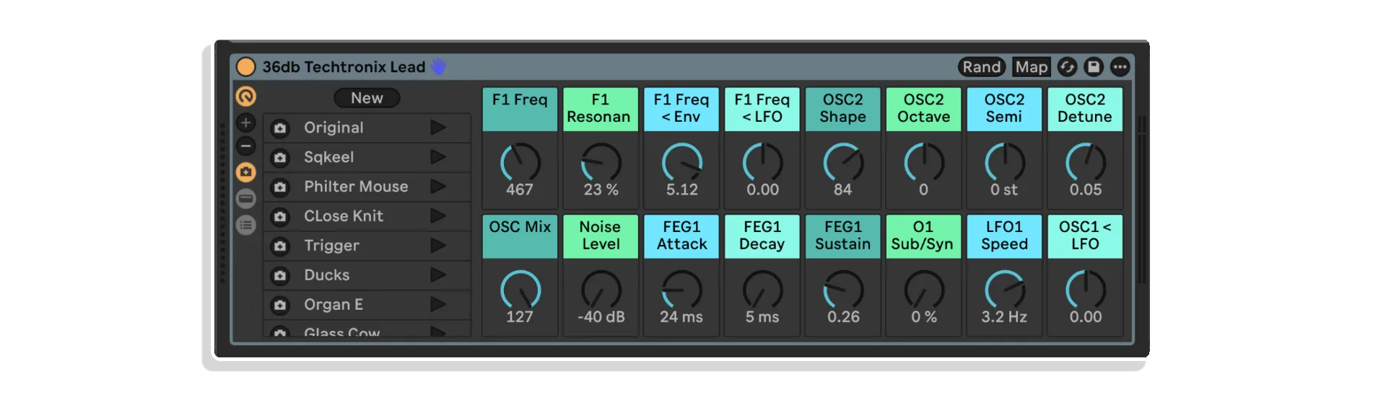Click the Rand button
Viewport: 1386px width, 397px height.
[982, 67]
